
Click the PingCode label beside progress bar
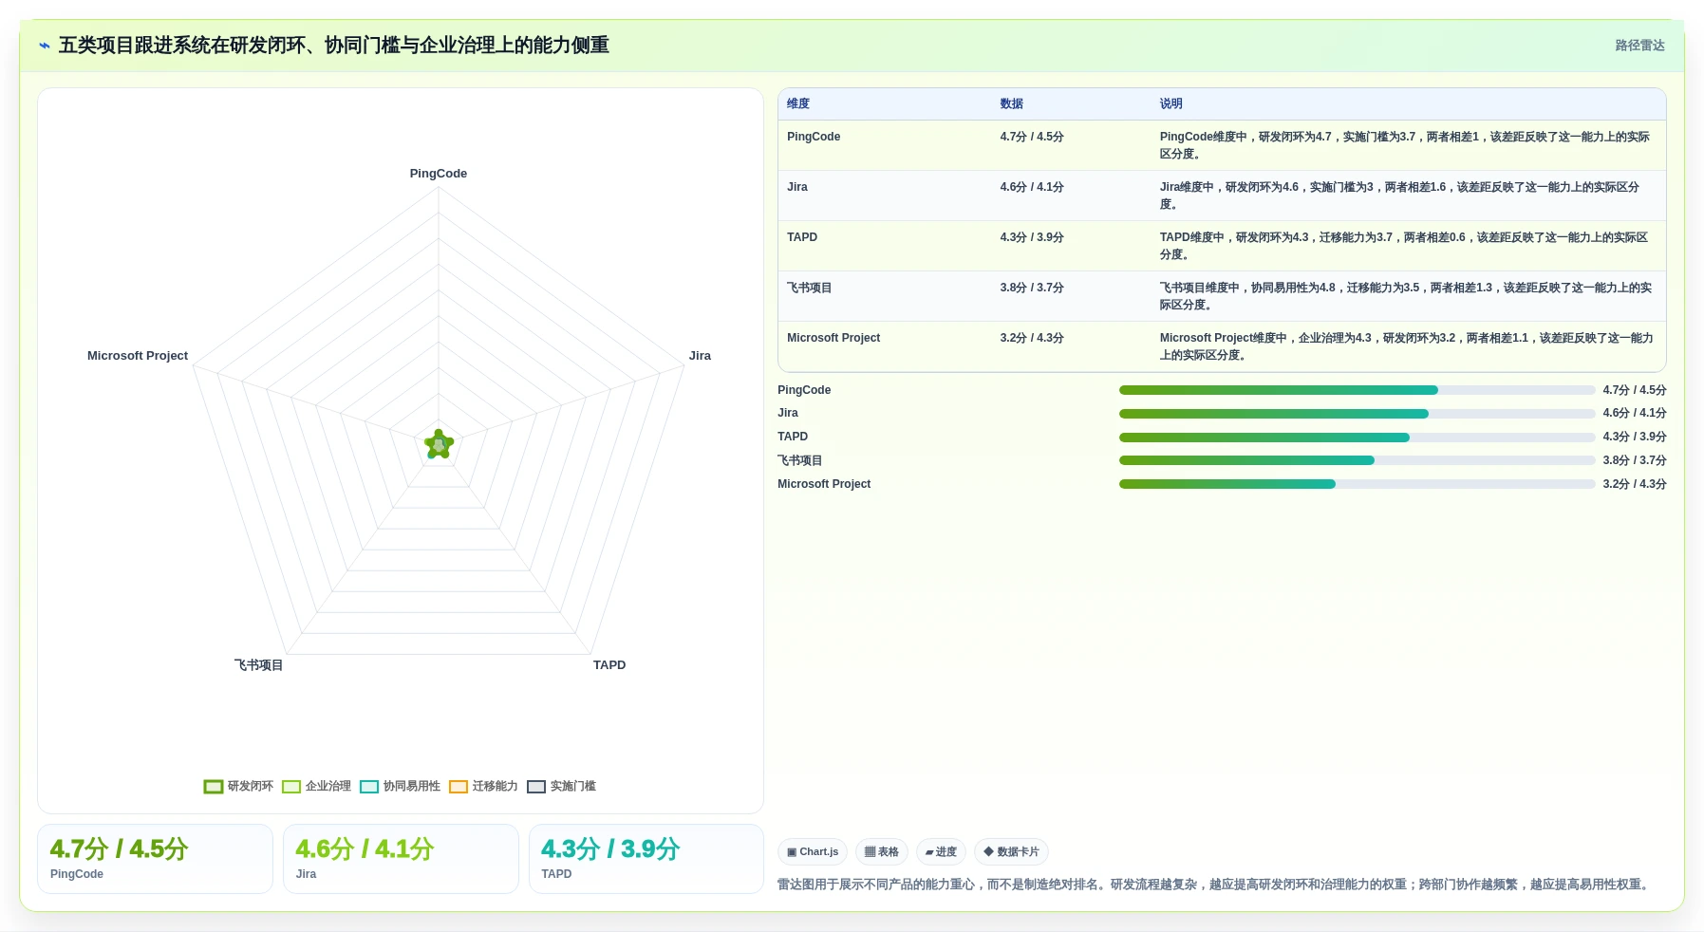804,390
